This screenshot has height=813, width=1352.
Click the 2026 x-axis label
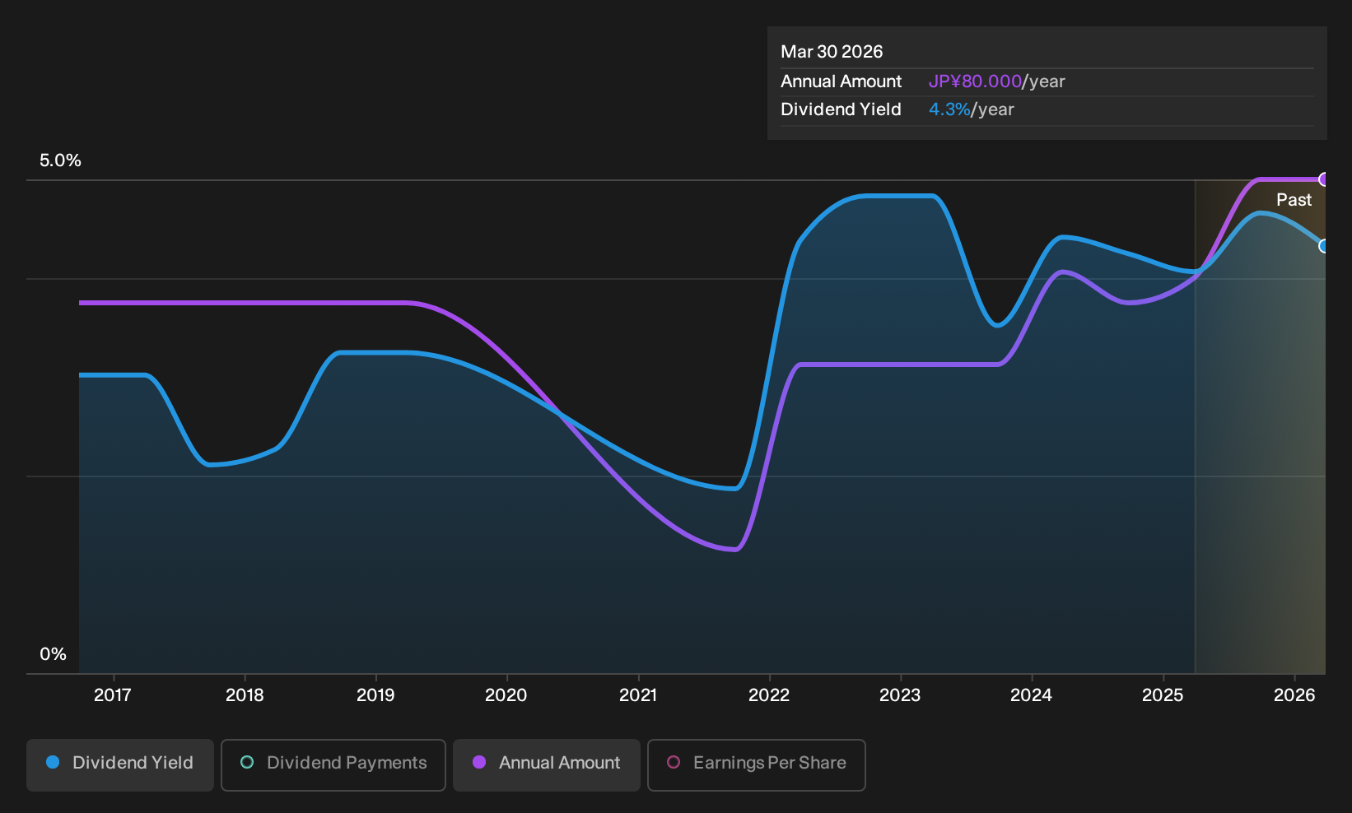pyautogui.click(x=1294, y=695)
